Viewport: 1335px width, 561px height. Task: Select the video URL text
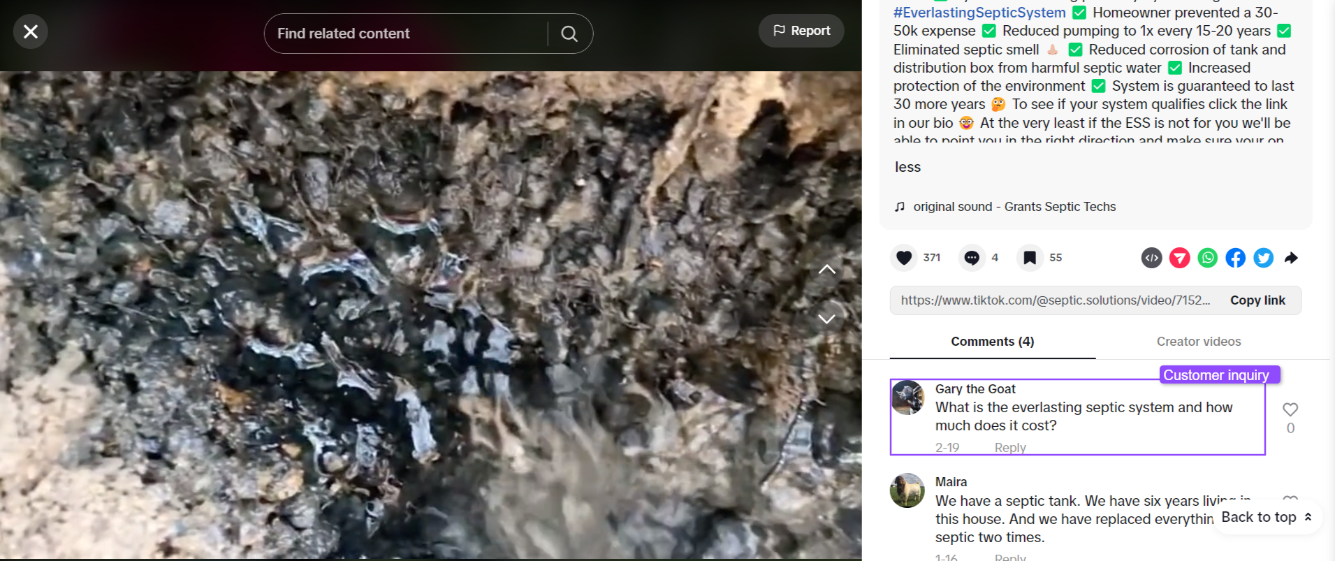(x=1055, y=300)
